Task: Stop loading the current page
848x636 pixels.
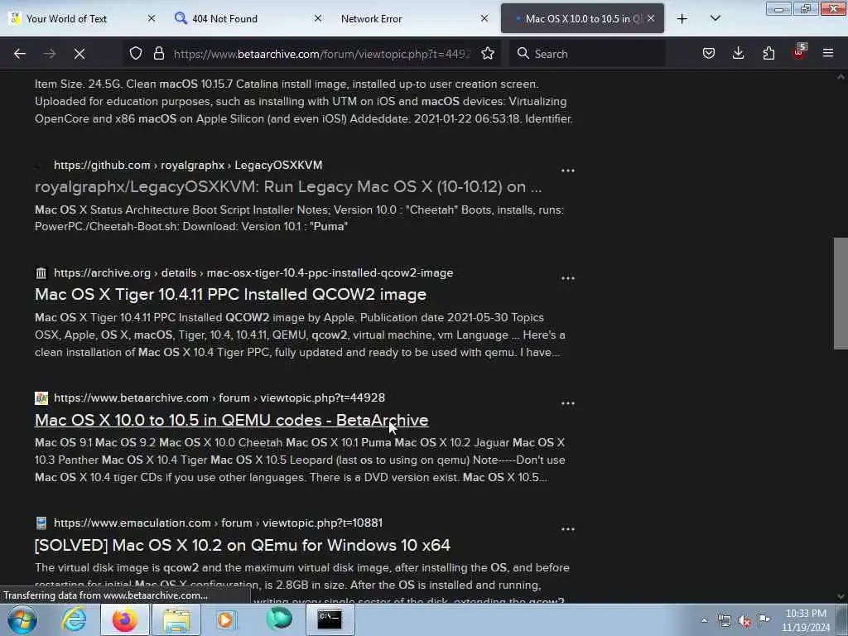Action: [79, 54]
